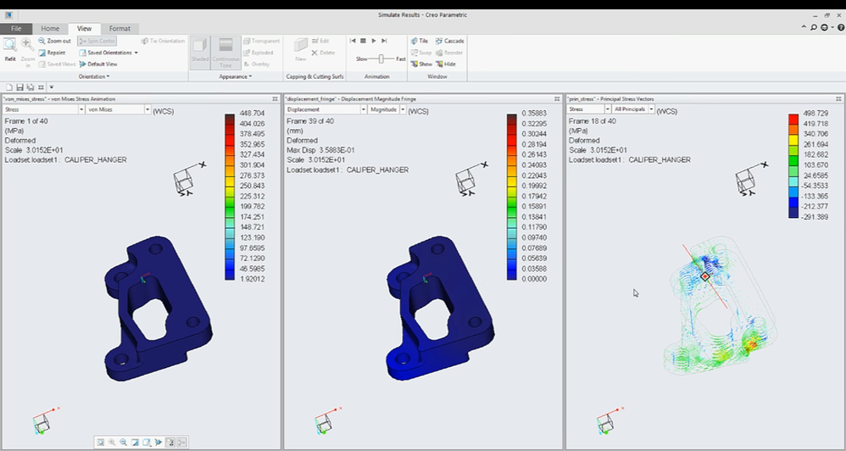The width and height of the screenshot is (846, 451).
Task: Toggle Shaded display mode
Action: point(200,50)
